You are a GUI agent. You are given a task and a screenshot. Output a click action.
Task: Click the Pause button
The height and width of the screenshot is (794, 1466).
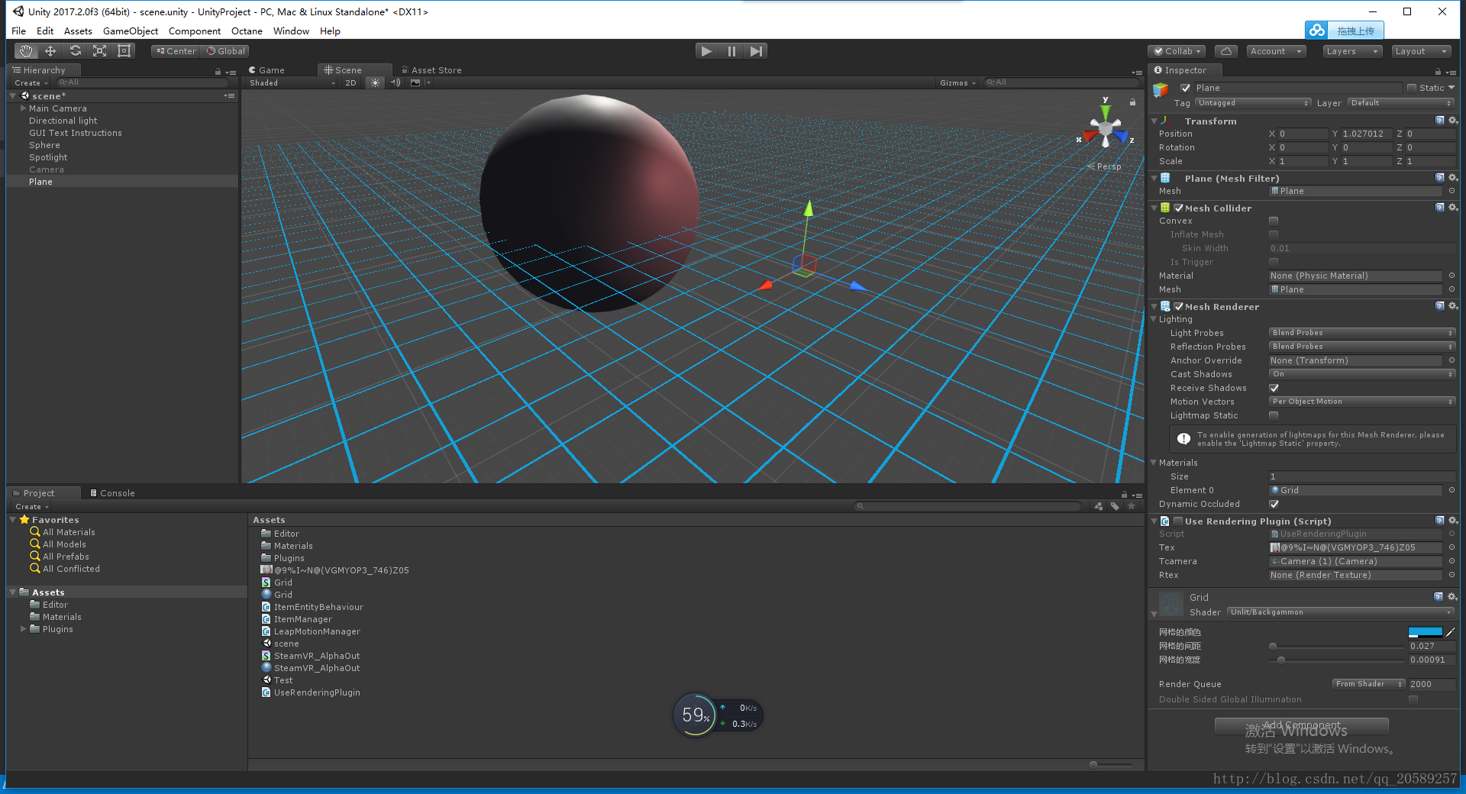click(x=731, y=51)
